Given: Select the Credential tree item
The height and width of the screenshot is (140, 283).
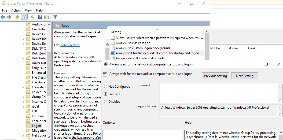Looking at the screenshot, I should pyautogui.click(x=39, y=29).
